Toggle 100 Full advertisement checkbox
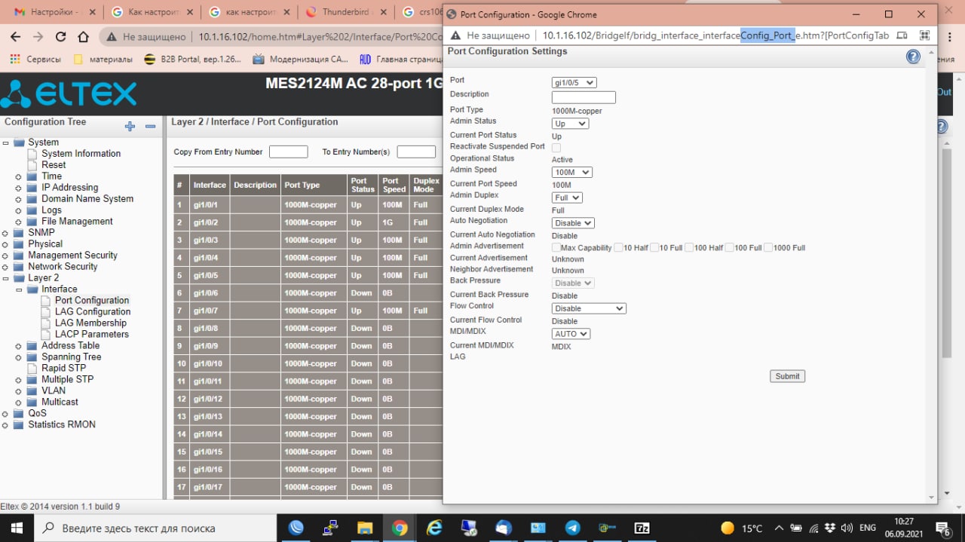This screenshot has height=542, width=965. point(729,247)
